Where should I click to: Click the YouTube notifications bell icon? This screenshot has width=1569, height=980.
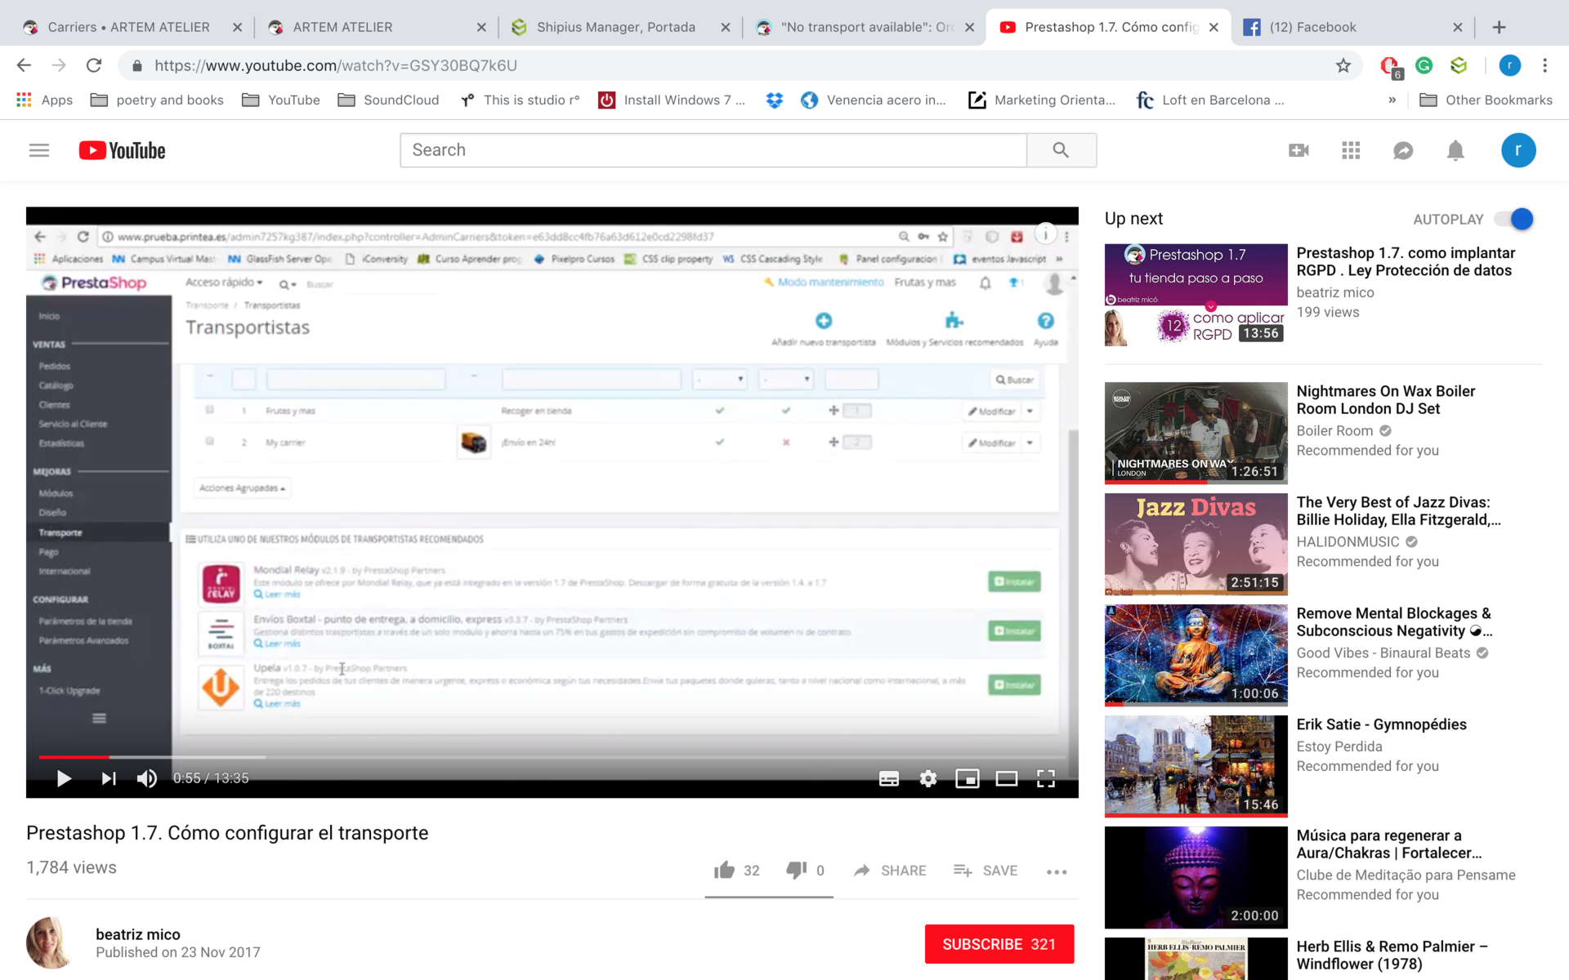[x=1455, y=150]
